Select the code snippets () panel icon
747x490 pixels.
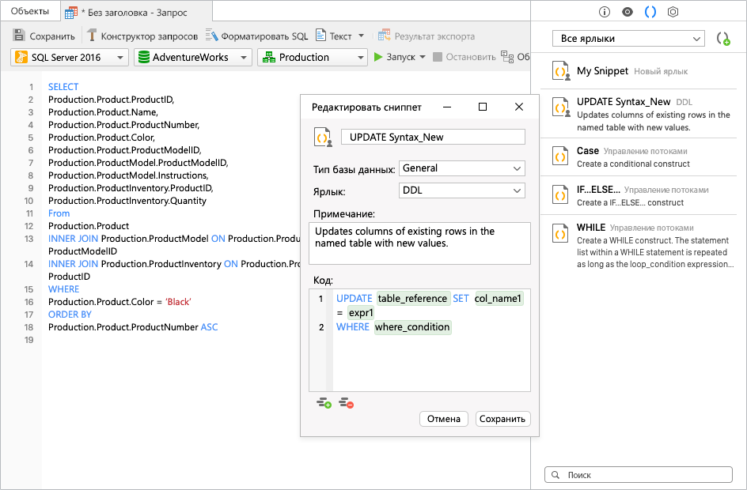coord(651,11)
